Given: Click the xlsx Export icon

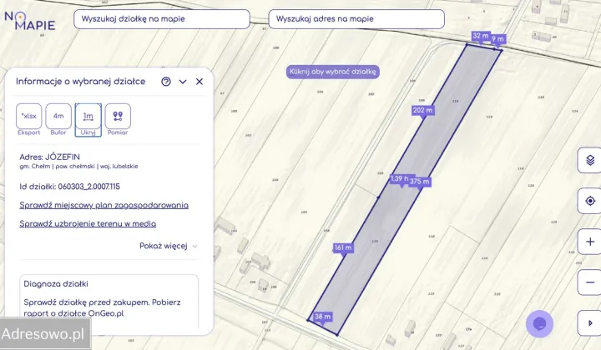Looking at the screenshot, I should point(29,117).
